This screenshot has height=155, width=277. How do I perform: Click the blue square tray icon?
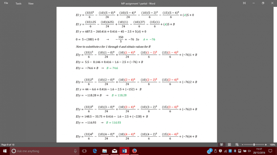[230, 151]
